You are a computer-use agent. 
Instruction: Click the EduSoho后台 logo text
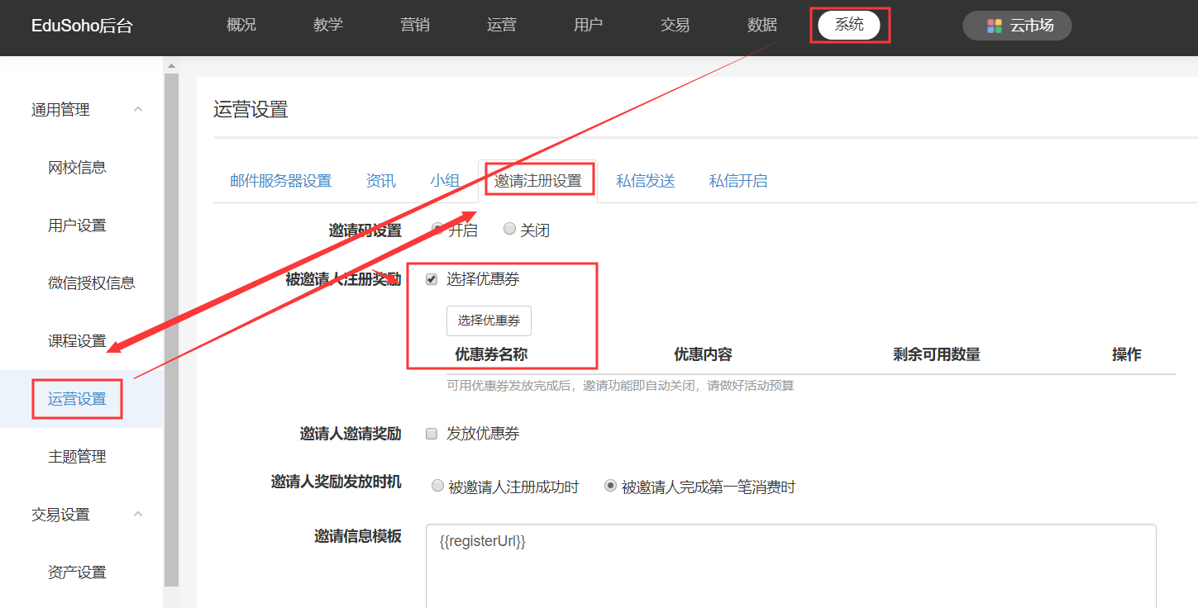coord(82,26)
